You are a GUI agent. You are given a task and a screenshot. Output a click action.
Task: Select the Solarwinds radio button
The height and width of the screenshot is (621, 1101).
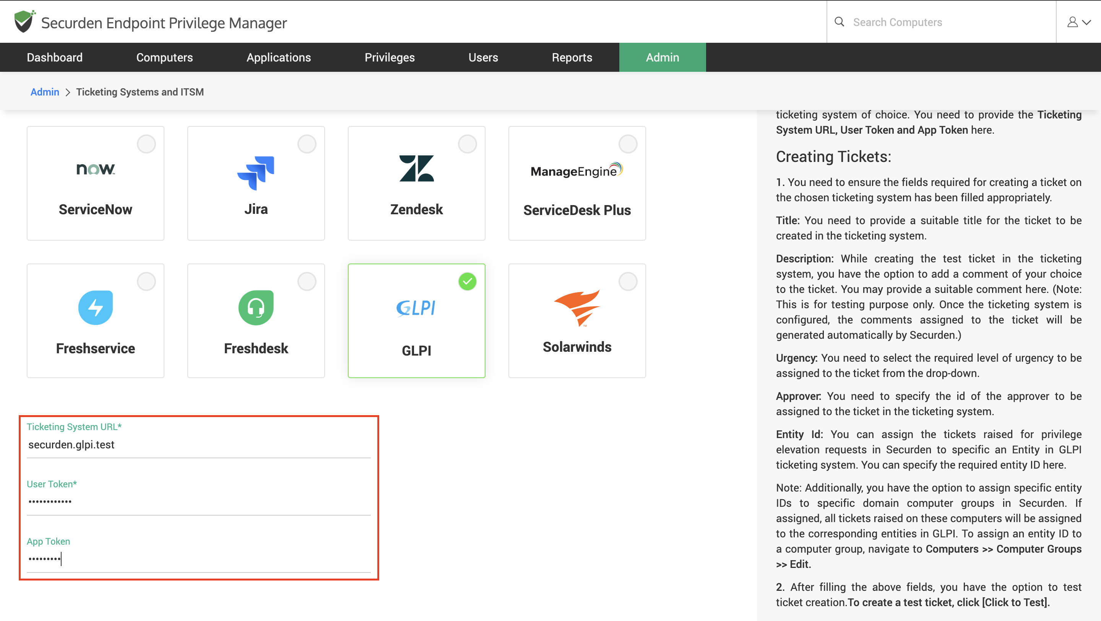tap(628, 281)
